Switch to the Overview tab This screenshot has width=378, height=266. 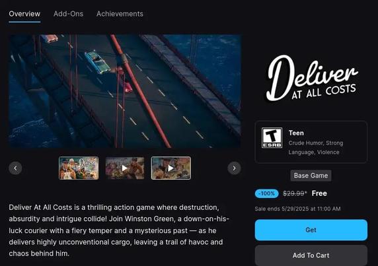tap(24, 14)
